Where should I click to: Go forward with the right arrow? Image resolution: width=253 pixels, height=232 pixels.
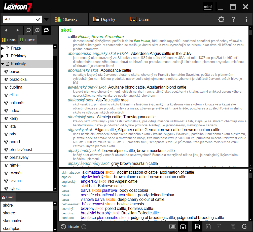pyautogui.click(x=18, y=30)
